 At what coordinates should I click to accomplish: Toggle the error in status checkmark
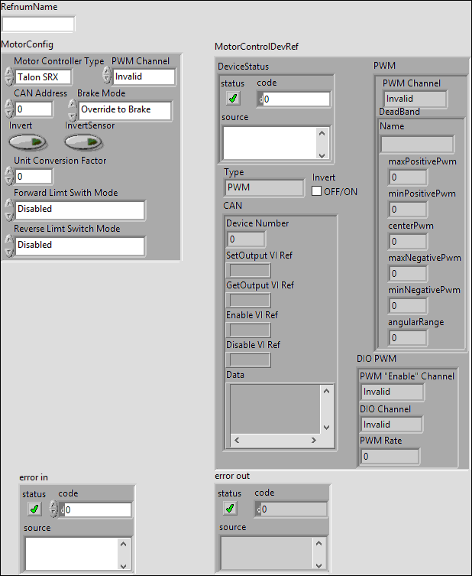[34, 509]
